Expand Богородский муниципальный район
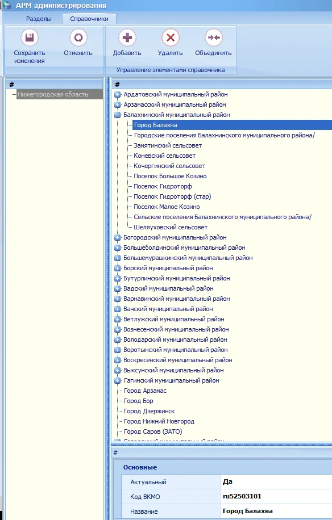This screenshot has width=332, height=520. [117, 238]
